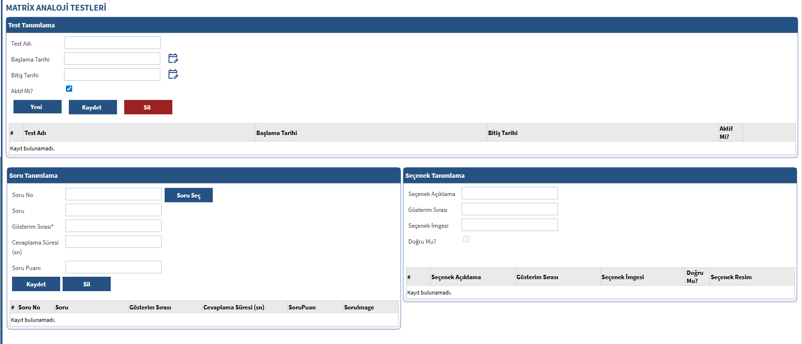Select the Bitiş Tarihi text field
This screenshot has height=344, width=802.
112,75
